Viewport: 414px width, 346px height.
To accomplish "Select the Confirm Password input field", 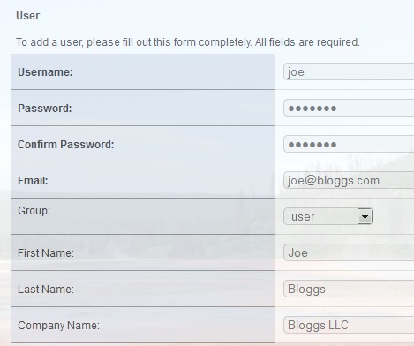I will 349,144.
